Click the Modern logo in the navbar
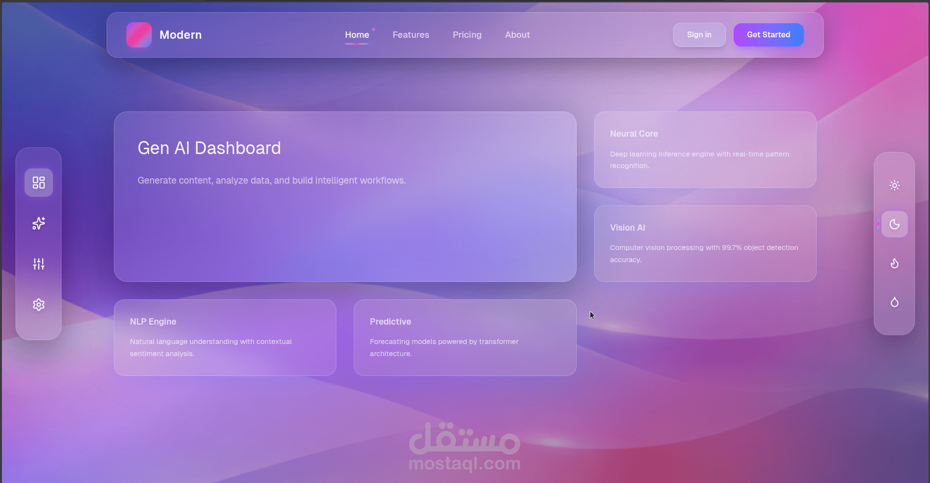This screenshot has height=483, width=930. point(164,34)
